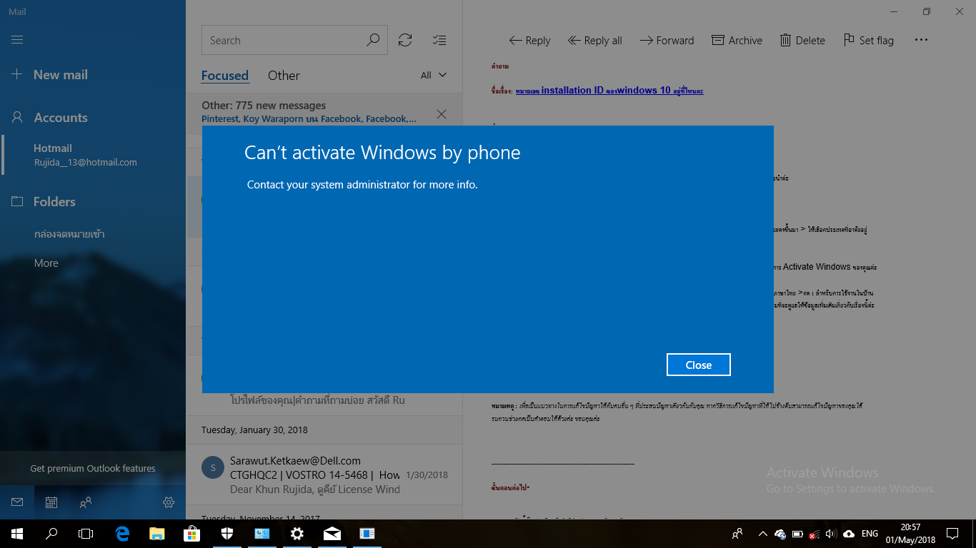Open Settings gear app on taskbar
Viewport: 976px width, 548px height.
[x=297, y=534]
